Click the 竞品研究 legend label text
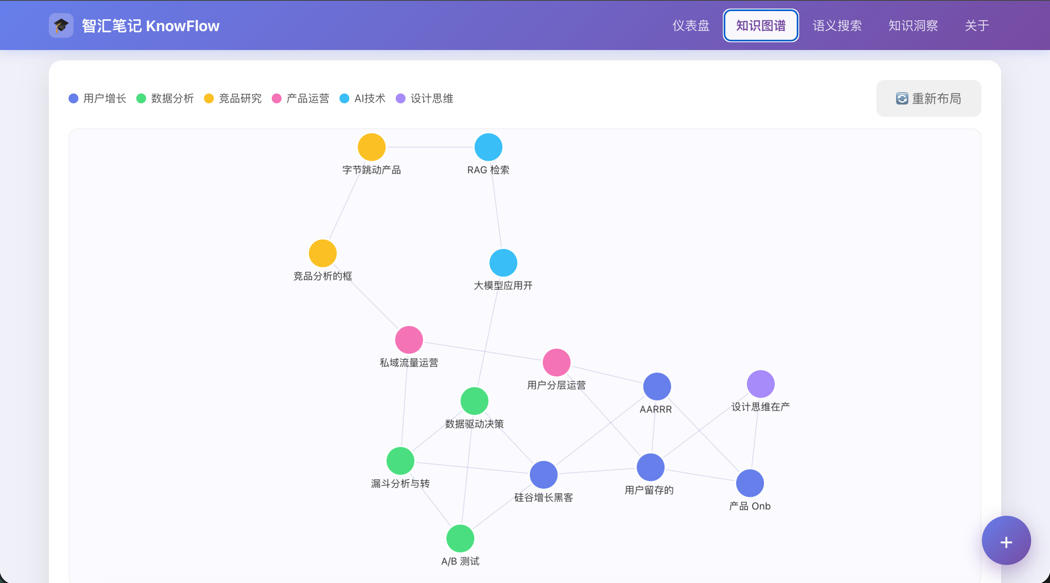This screenshot has height=583, width=1050. click(240, 98)
